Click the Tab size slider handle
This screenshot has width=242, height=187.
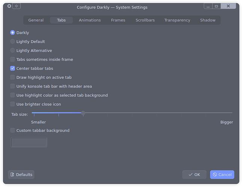tap(83, 113)
